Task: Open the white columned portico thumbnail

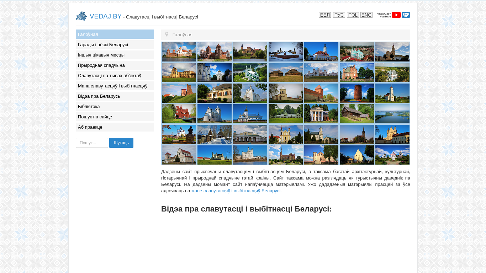Action: point(321,114)
